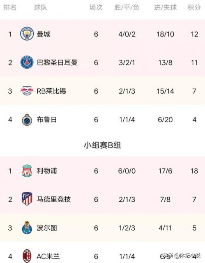Click the 胜/平/负 column header

point(127,7)
